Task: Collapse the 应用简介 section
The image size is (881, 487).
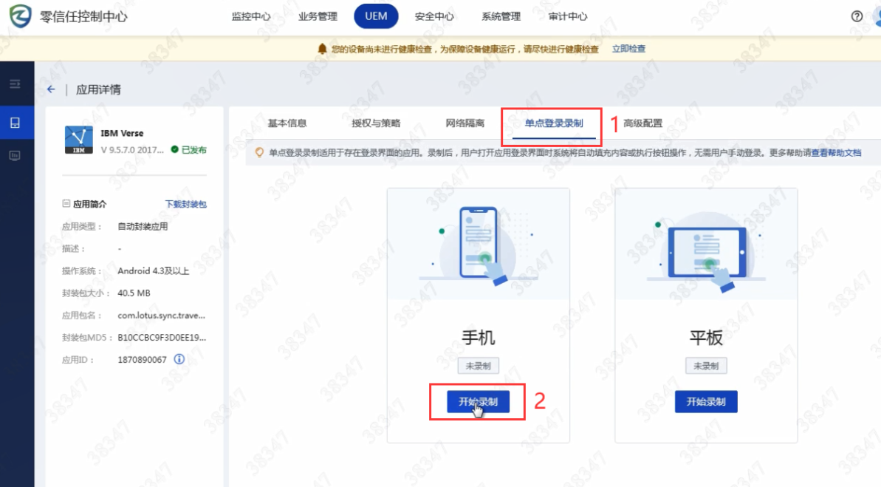Action: point(66,203)
